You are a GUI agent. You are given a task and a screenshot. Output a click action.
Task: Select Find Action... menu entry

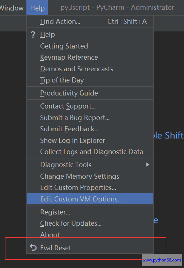(x=90, y=22)
